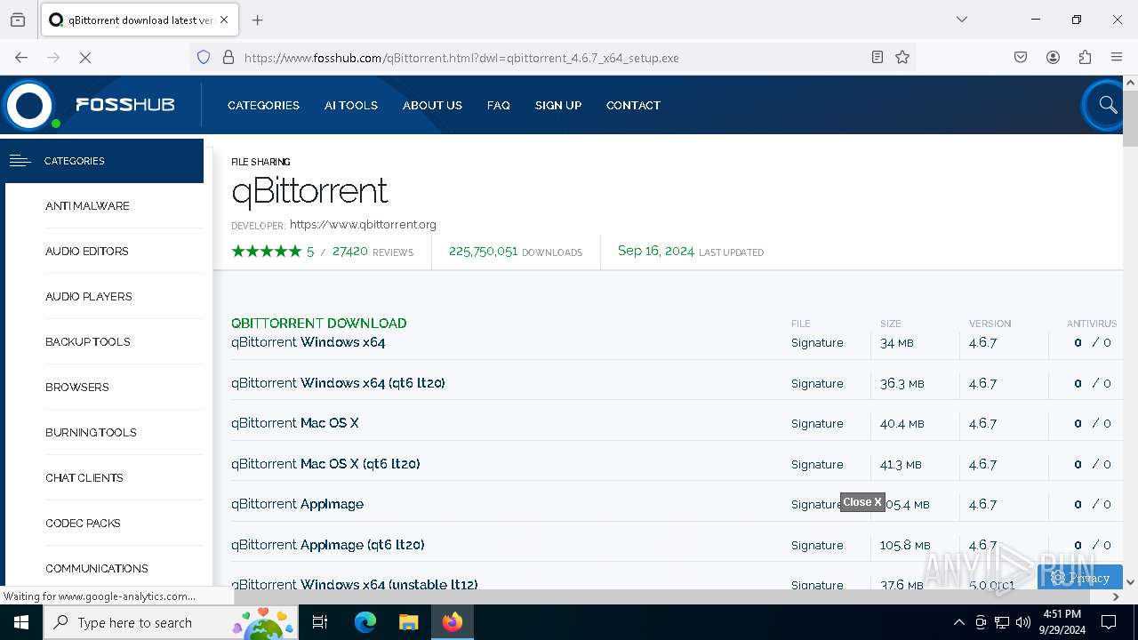Select AUDIO EDITORS category in sidebar
1138x640 pixels.
point(87,251)
